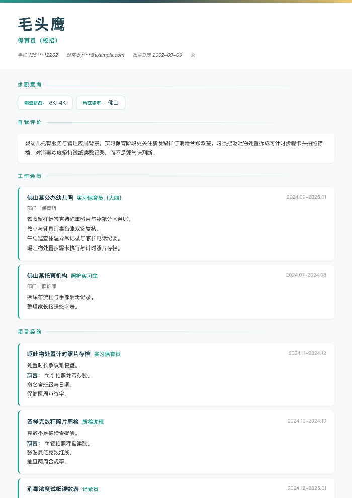Select the job title 保育员（校招）
Viewport: 352px width, 498px height.
pyautogui.click(x=38, y=41)
